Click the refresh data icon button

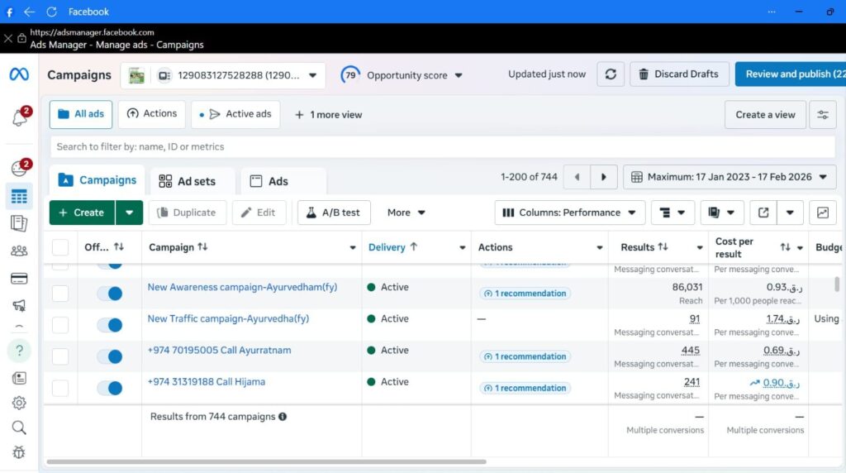[x=610, y=74]
